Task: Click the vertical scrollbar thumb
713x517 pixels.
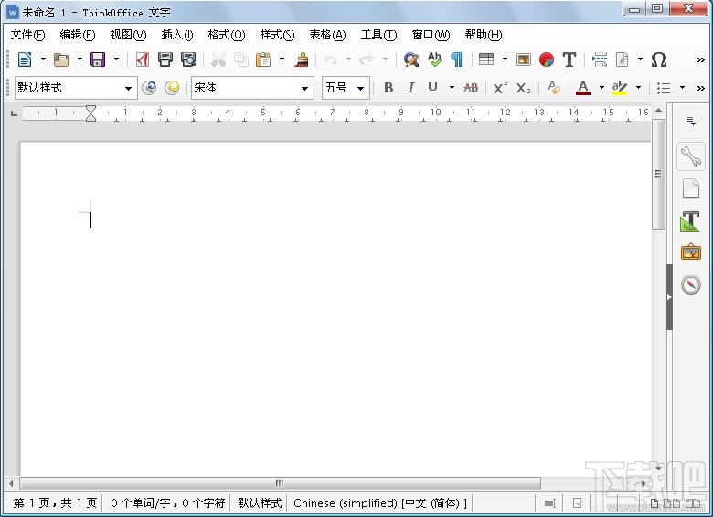Action: click(x=658, y=174)
